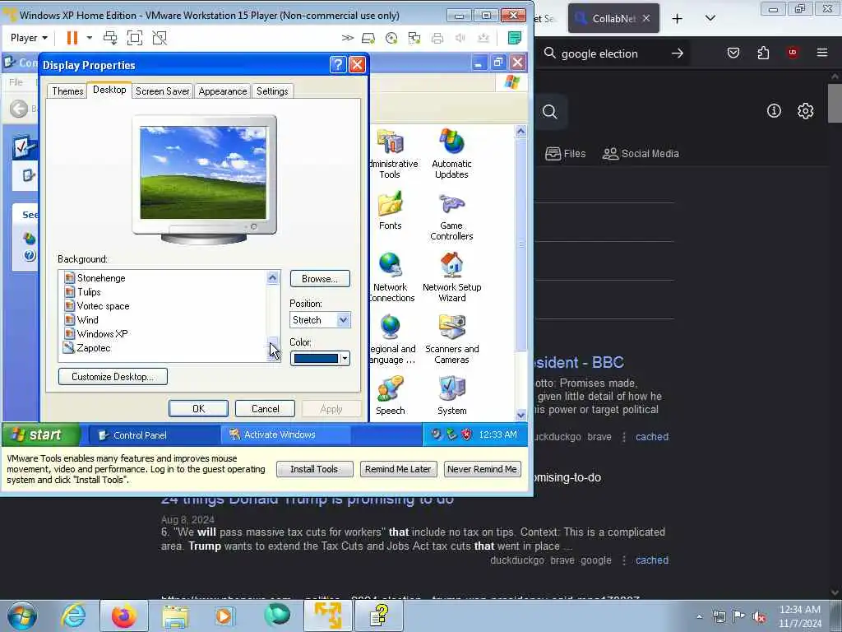Select Activate Windows taskbar button
Image resolution: width=842 pixels, height=632 pixels.
285,434
